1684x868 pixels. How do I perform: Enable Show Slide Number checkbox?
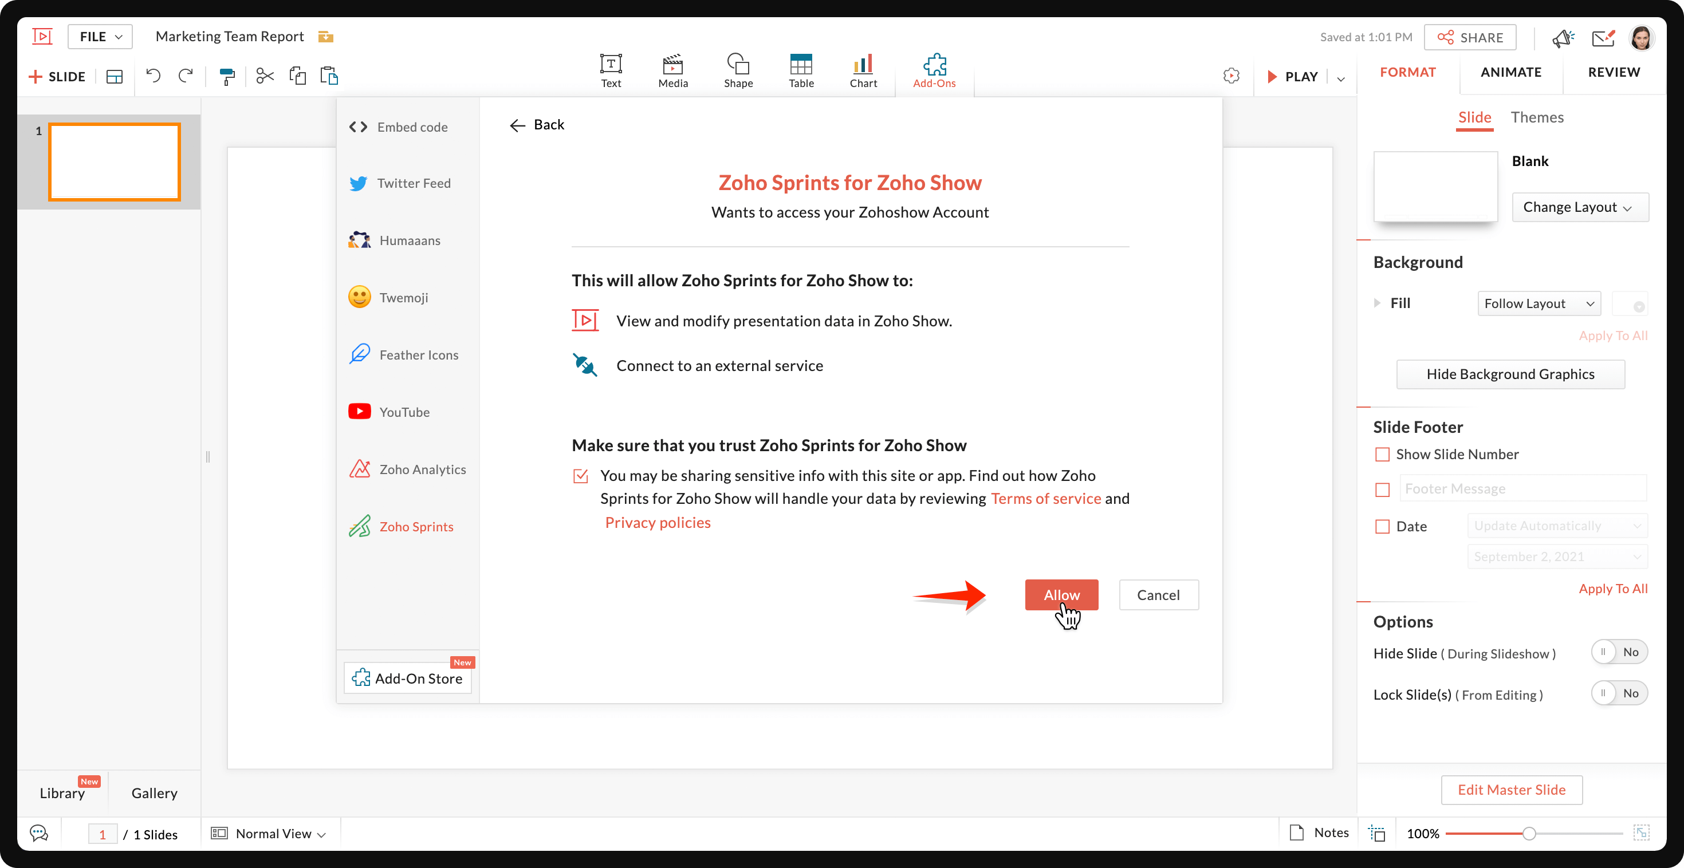pos(1382,454)
